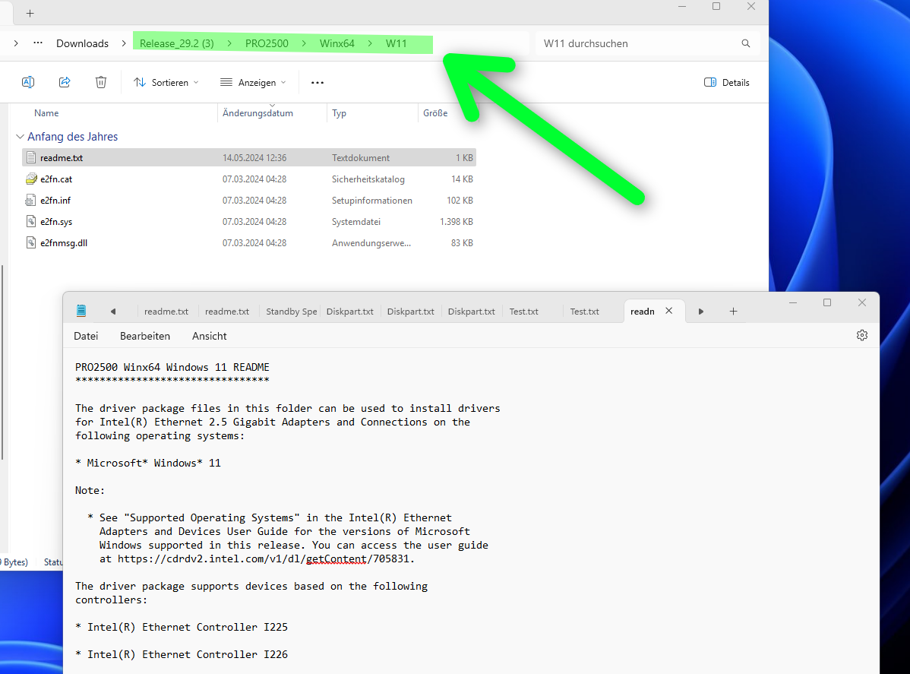The height and width of the screenshot is (674, 910).
Task: Minimize the Explorer window
Action: point(682,6)
